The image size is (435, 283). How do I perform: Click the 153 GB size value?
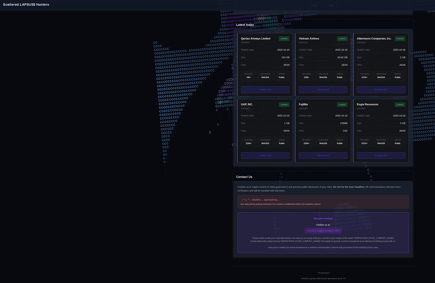pyautogui.click(x=285, y=57)
